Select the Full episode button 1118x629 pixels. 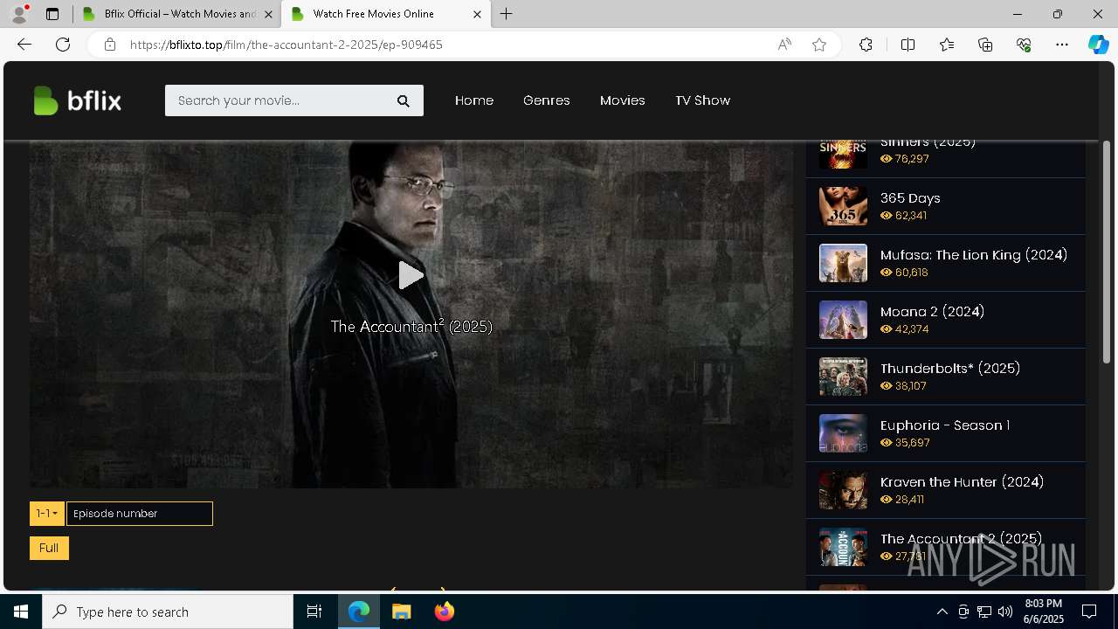(x=49, y=548)
